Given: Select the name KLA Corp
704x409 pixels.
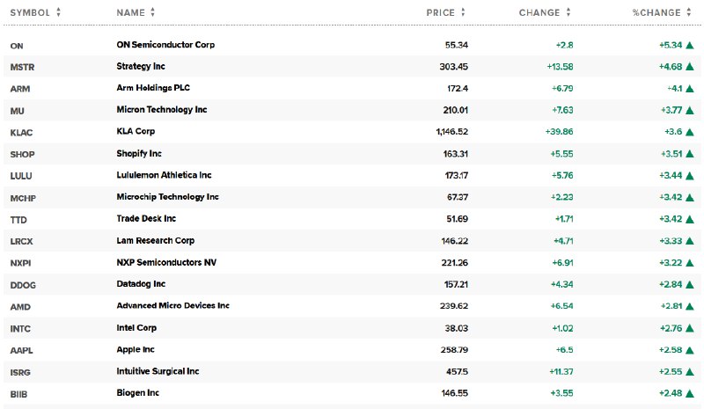Looking at the screenshot, I should pos(136,131).
